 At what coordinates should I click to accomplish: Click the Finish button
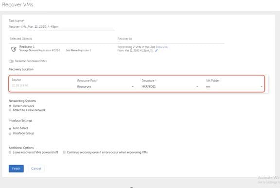pos(16,169)
